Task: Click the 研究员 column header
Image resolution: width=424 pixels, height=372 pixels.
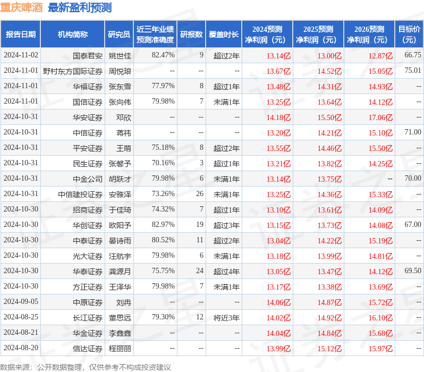Action: (119, 35)
